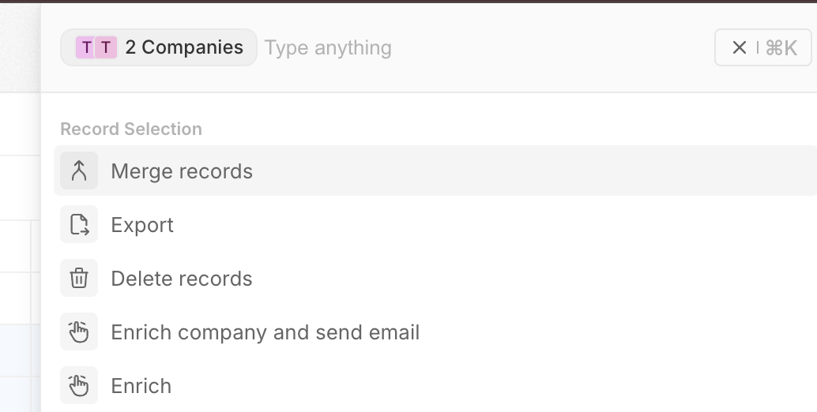817x412 pixels.
Task: Click the Merge records arrow icon
Action: [79, 171]
